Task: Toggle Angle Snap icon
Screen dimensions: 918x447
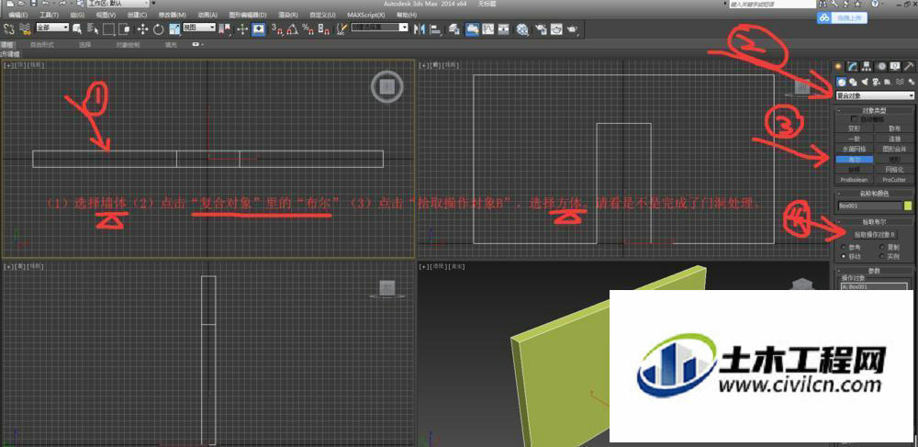Action: [x=293, y=28]
